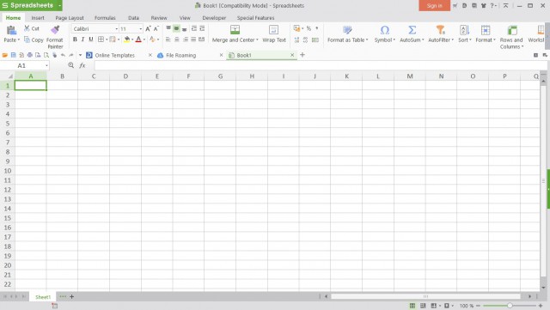550x310 pixels.
Task: Apply percent style to the cell
Action: pyautogui.click(x=309, y=28)
